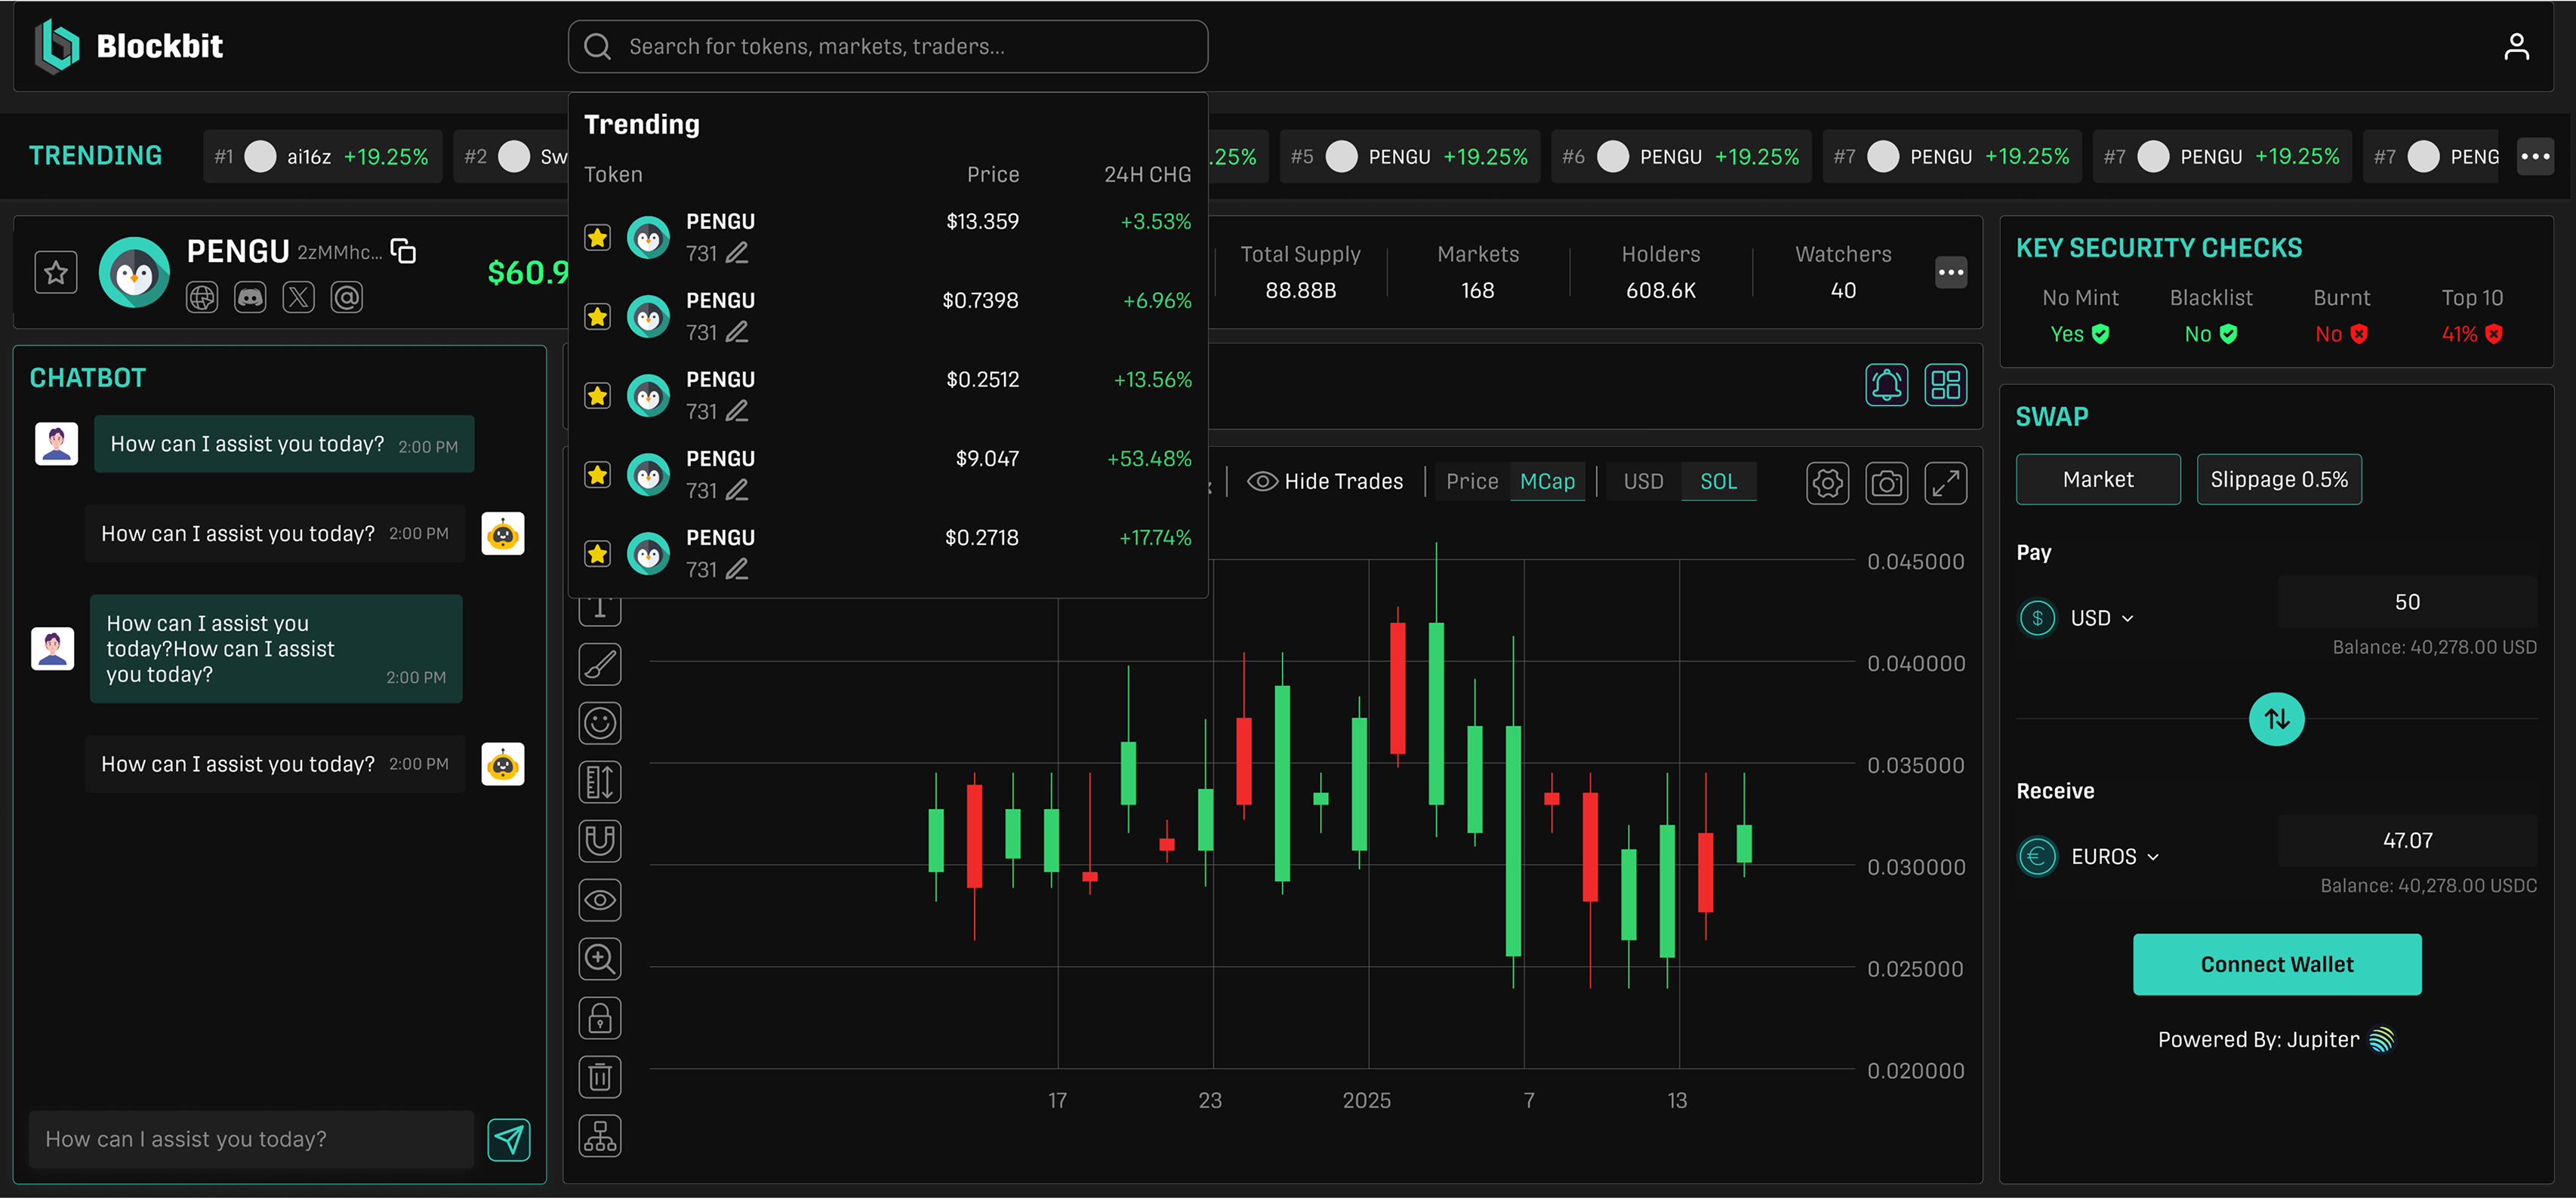Click the chart screenshot camera icon
2576x1200 pixels.
(x=1886, y=484)
